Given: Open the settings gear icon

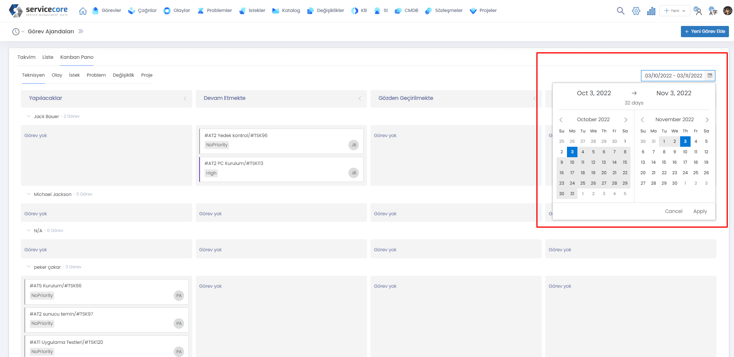Looking at the screenshot, I should [636, 11].
